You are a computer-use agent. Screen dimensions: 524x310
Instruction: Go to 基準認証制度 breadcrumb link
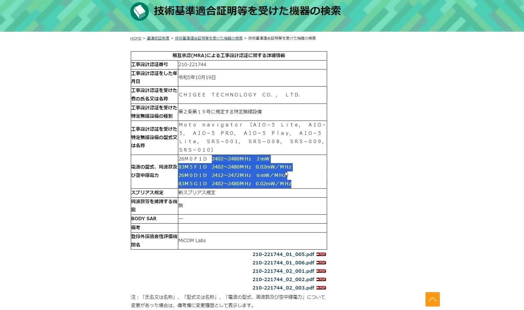point(158,38)
